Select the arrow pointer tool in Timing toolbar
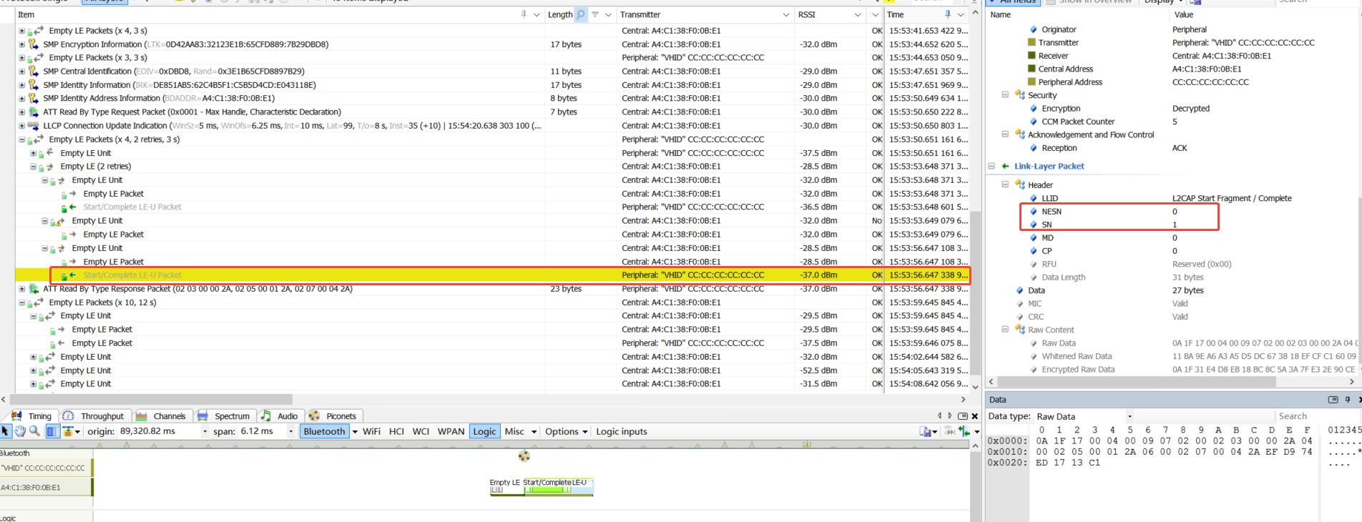Viewport: 1362px width, 522px height. [6, 431]
